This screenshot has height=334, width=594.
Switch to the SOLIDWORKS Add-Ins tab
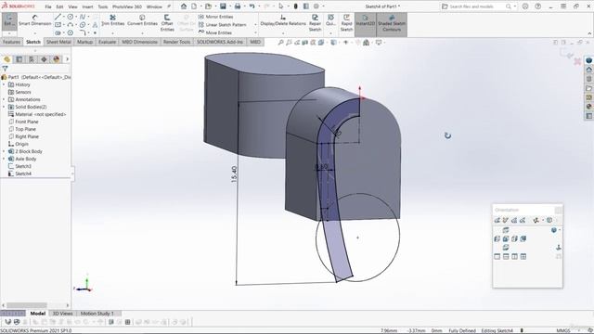220,42
